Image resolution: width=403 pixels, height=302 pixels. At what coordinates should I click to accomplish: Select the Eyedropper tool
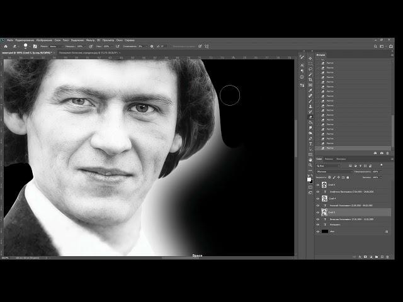(310, 91)
